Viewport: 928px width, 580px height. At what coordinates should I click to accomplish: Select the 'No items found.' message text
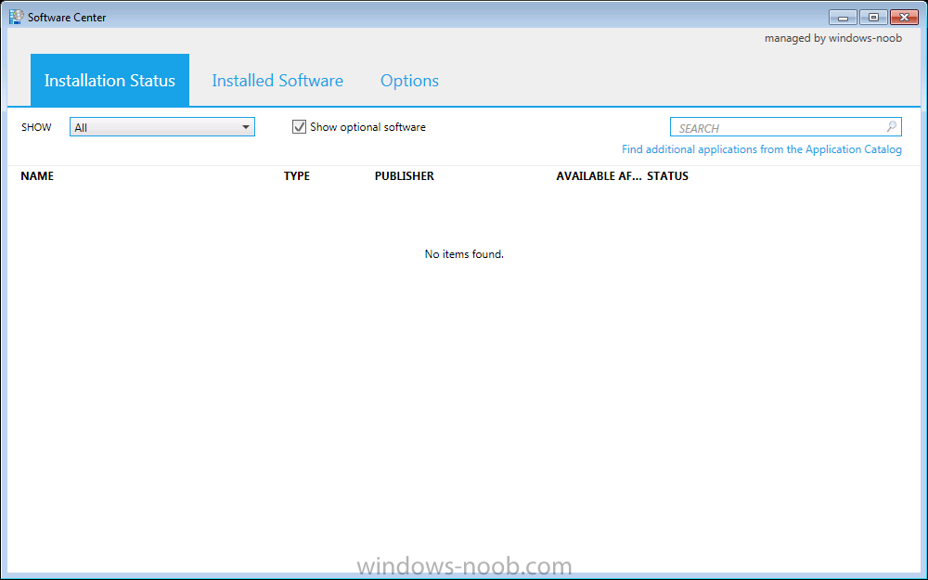(464, 254)
